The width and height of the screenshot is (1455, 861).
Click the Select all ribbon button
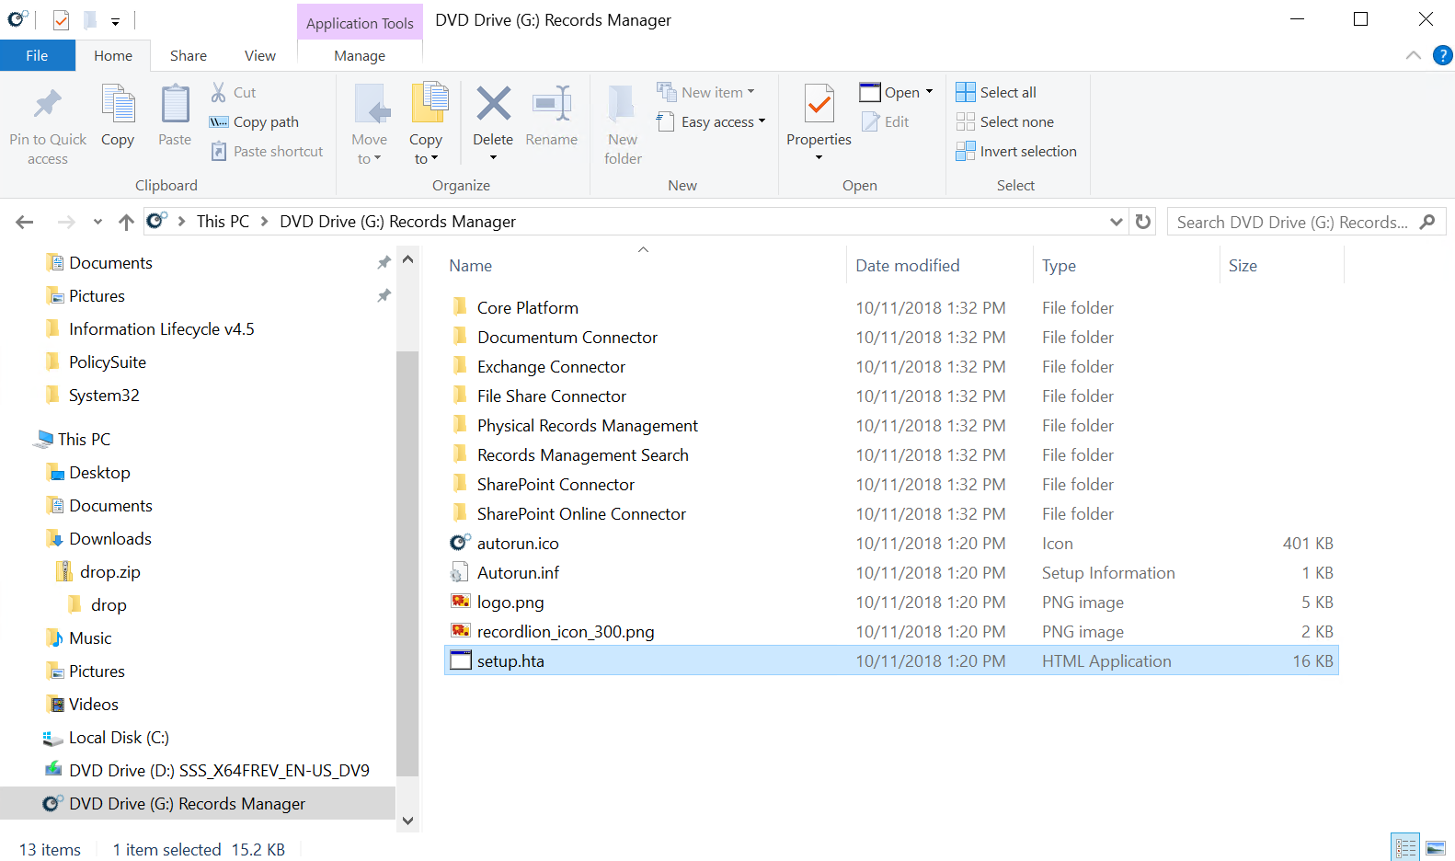click(996, 92)
